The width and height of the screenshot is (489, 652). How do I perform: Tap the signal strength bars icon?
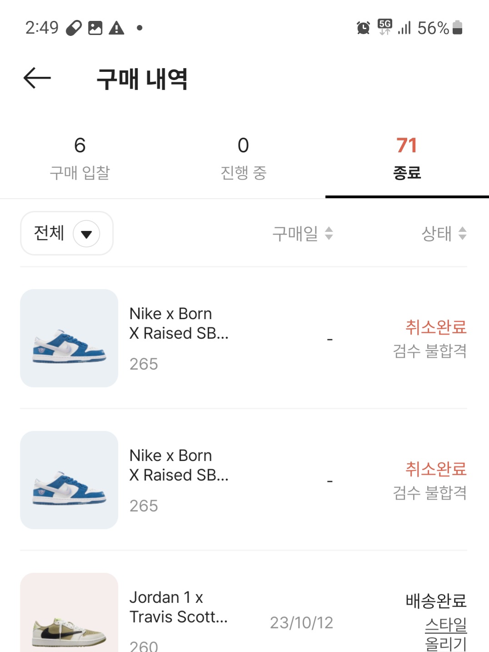404,28
